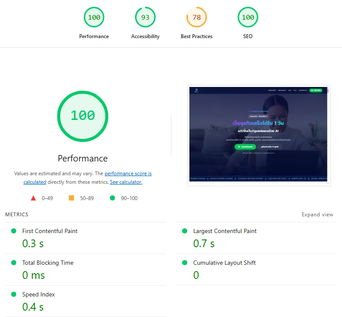Click the 50–89 legend range text
This screenshot has height=317, width=342.
pos(87,198)
